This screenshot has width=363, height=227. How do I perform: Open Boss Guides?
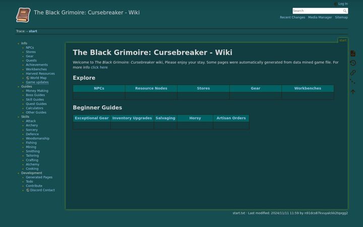tap(35, 95)
